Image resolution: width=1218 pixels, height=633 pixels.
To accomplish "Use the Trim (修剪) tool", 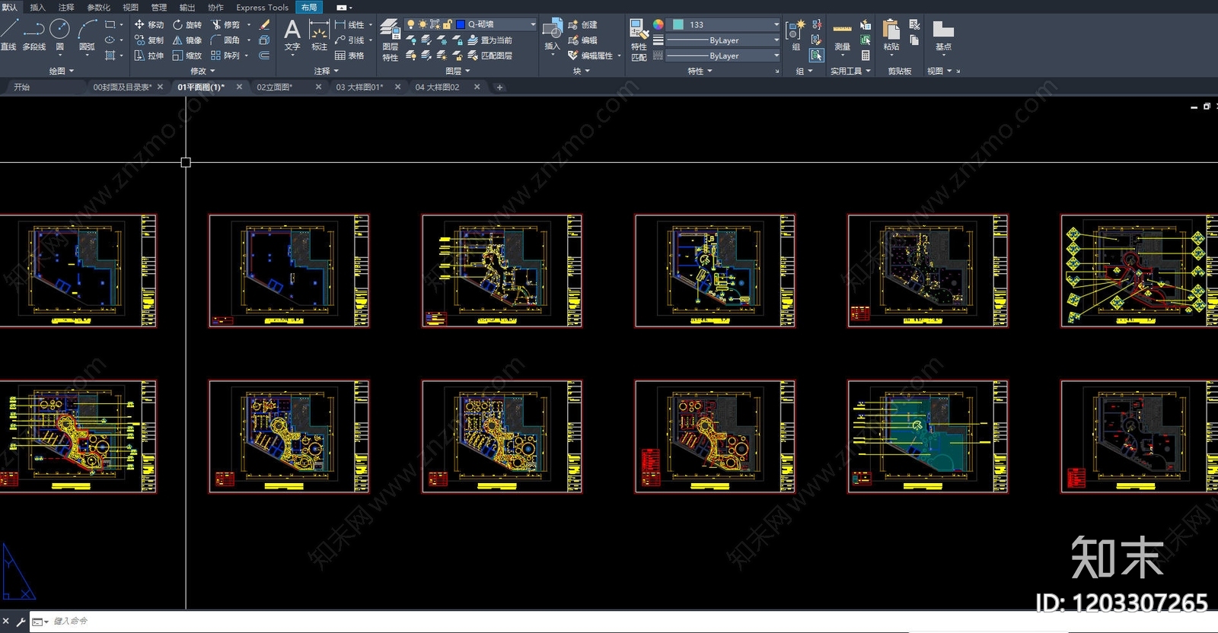I will (x=225, y=25).
